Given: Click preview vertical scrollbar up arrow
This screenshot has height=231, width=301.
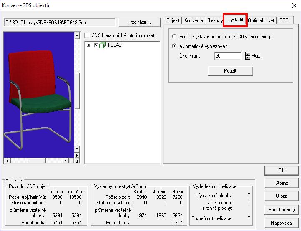Looking at the screenshot, I should [77, 35].
